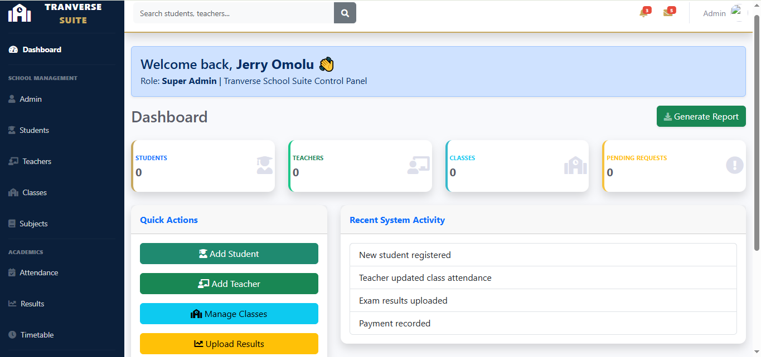Click the cyan Manage Classes button
The height and width of the screenshot is (357, 761).
[x=229, y=314]
